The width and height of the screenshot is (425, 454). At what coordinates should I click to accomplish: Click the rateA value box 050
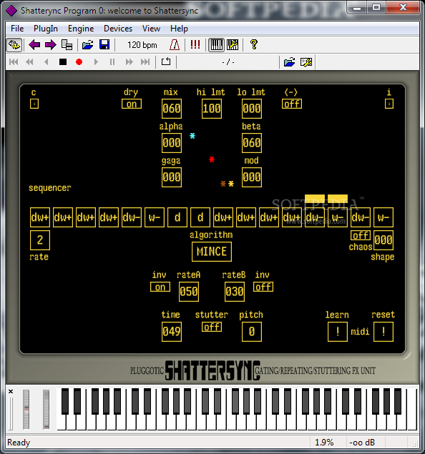[x=189, y=292]
